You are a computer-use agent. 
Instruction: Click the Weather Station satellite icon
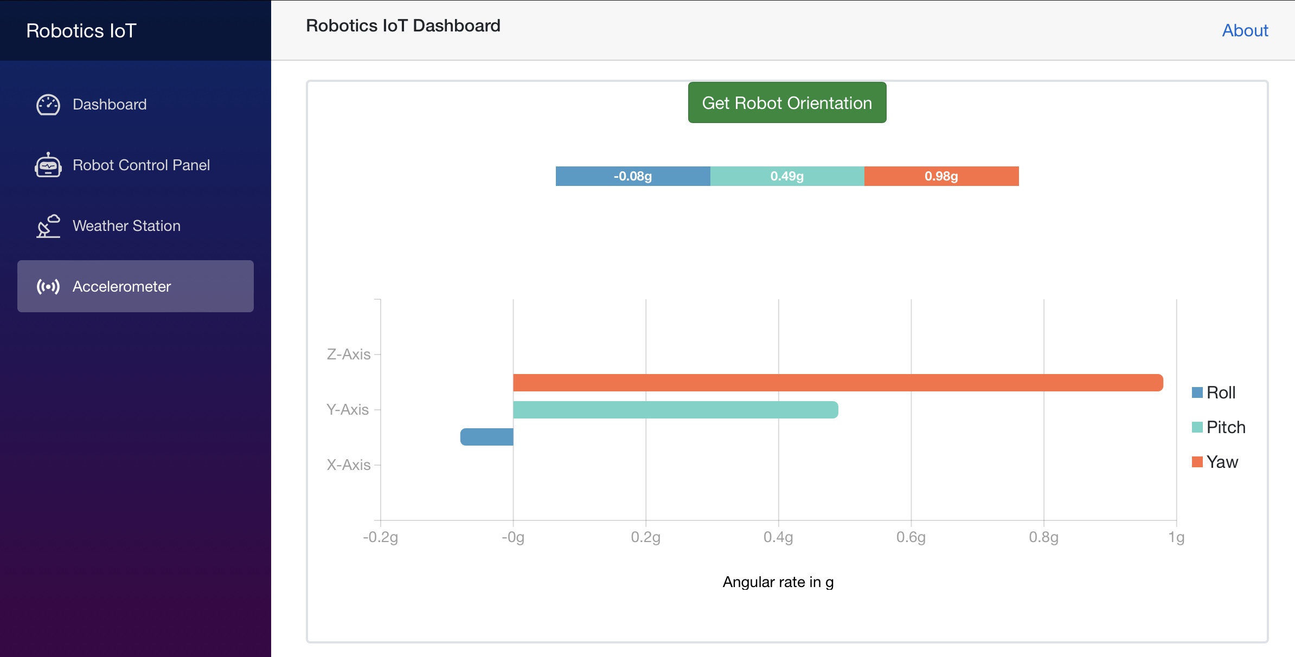(x=48, y=226)
